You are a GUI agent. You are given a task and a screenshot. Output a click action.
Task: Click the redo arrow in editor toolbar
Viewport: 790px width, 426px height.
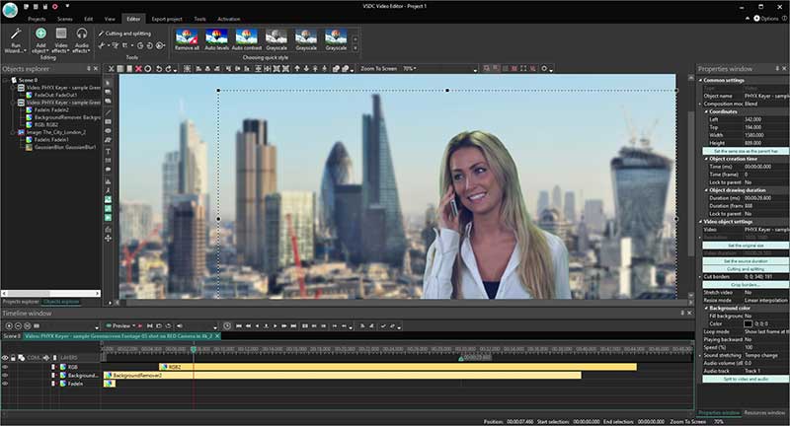pos(168,69)
